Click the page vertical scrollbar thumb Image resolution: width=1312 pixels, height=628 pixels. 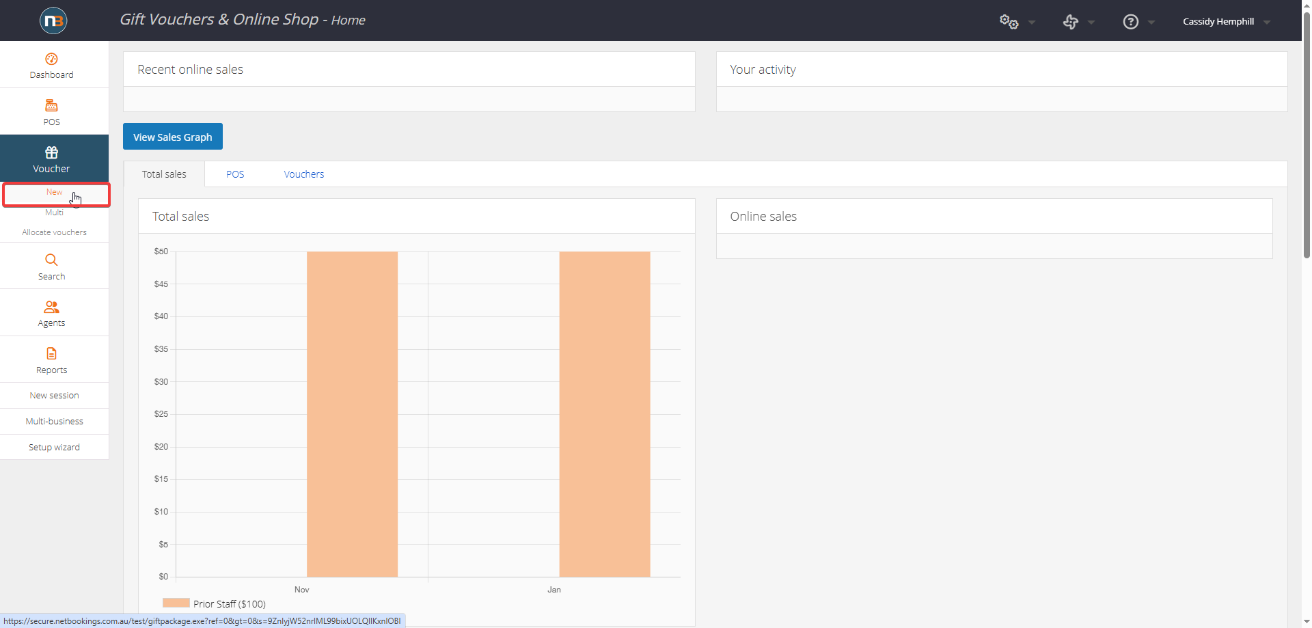pyautogui.click(x=1307, y=134)
